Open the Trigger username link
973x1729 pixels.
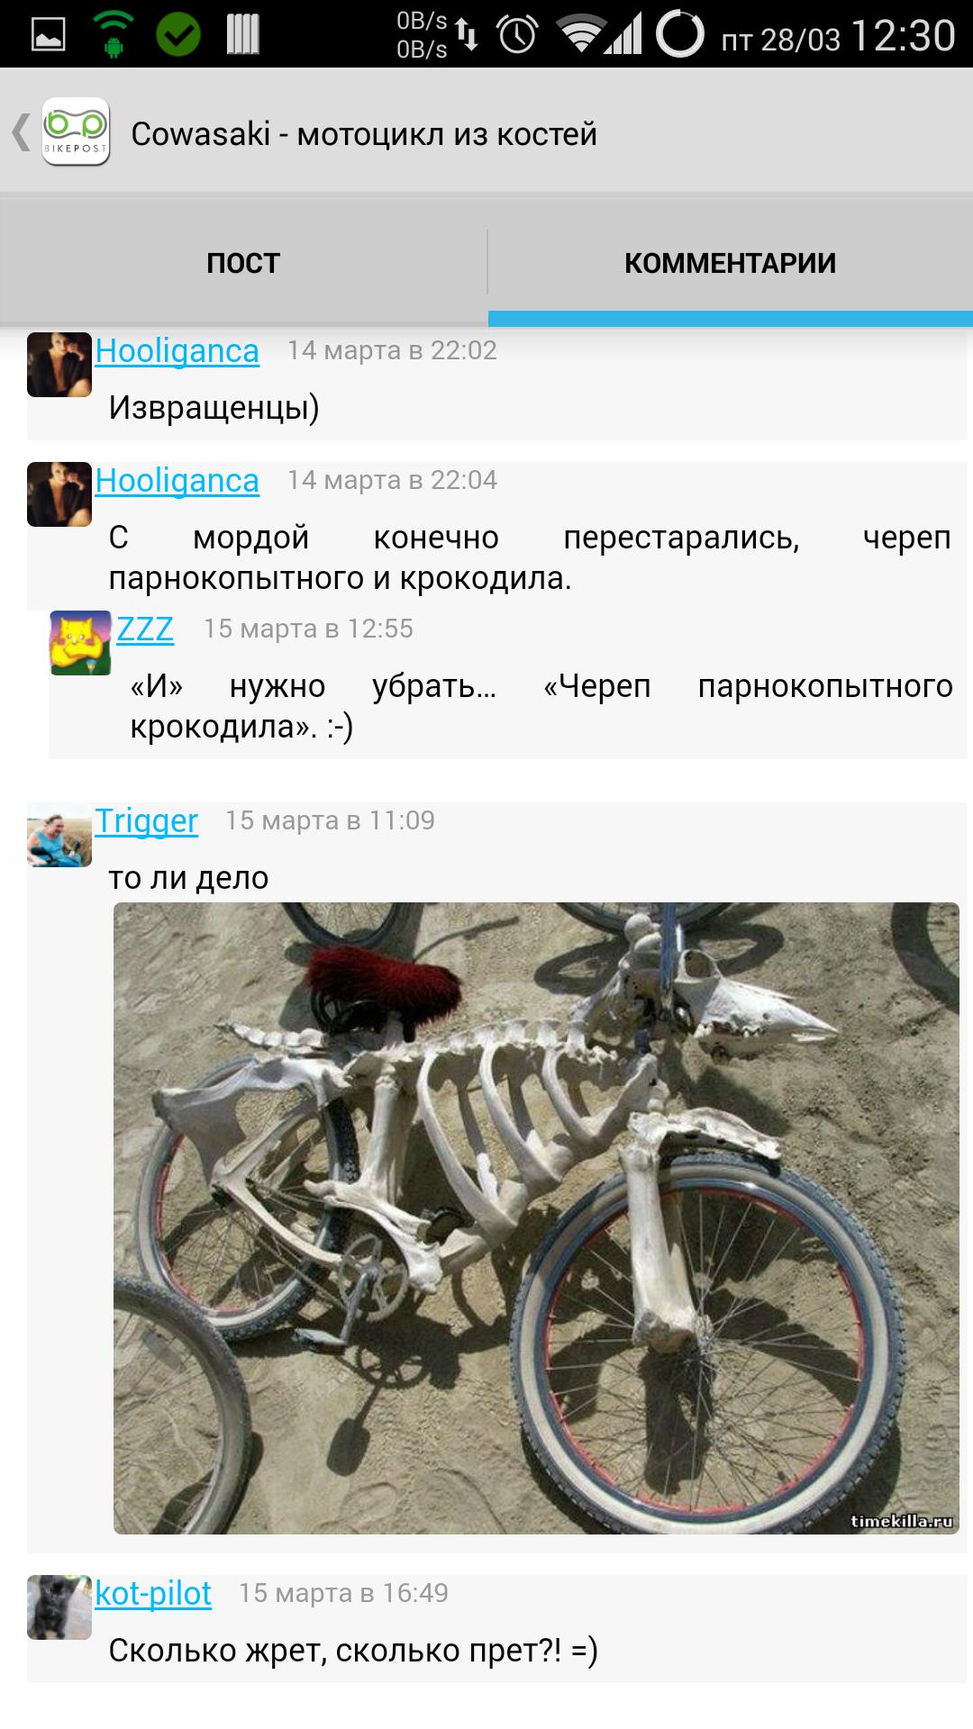[x=147, y=821]
